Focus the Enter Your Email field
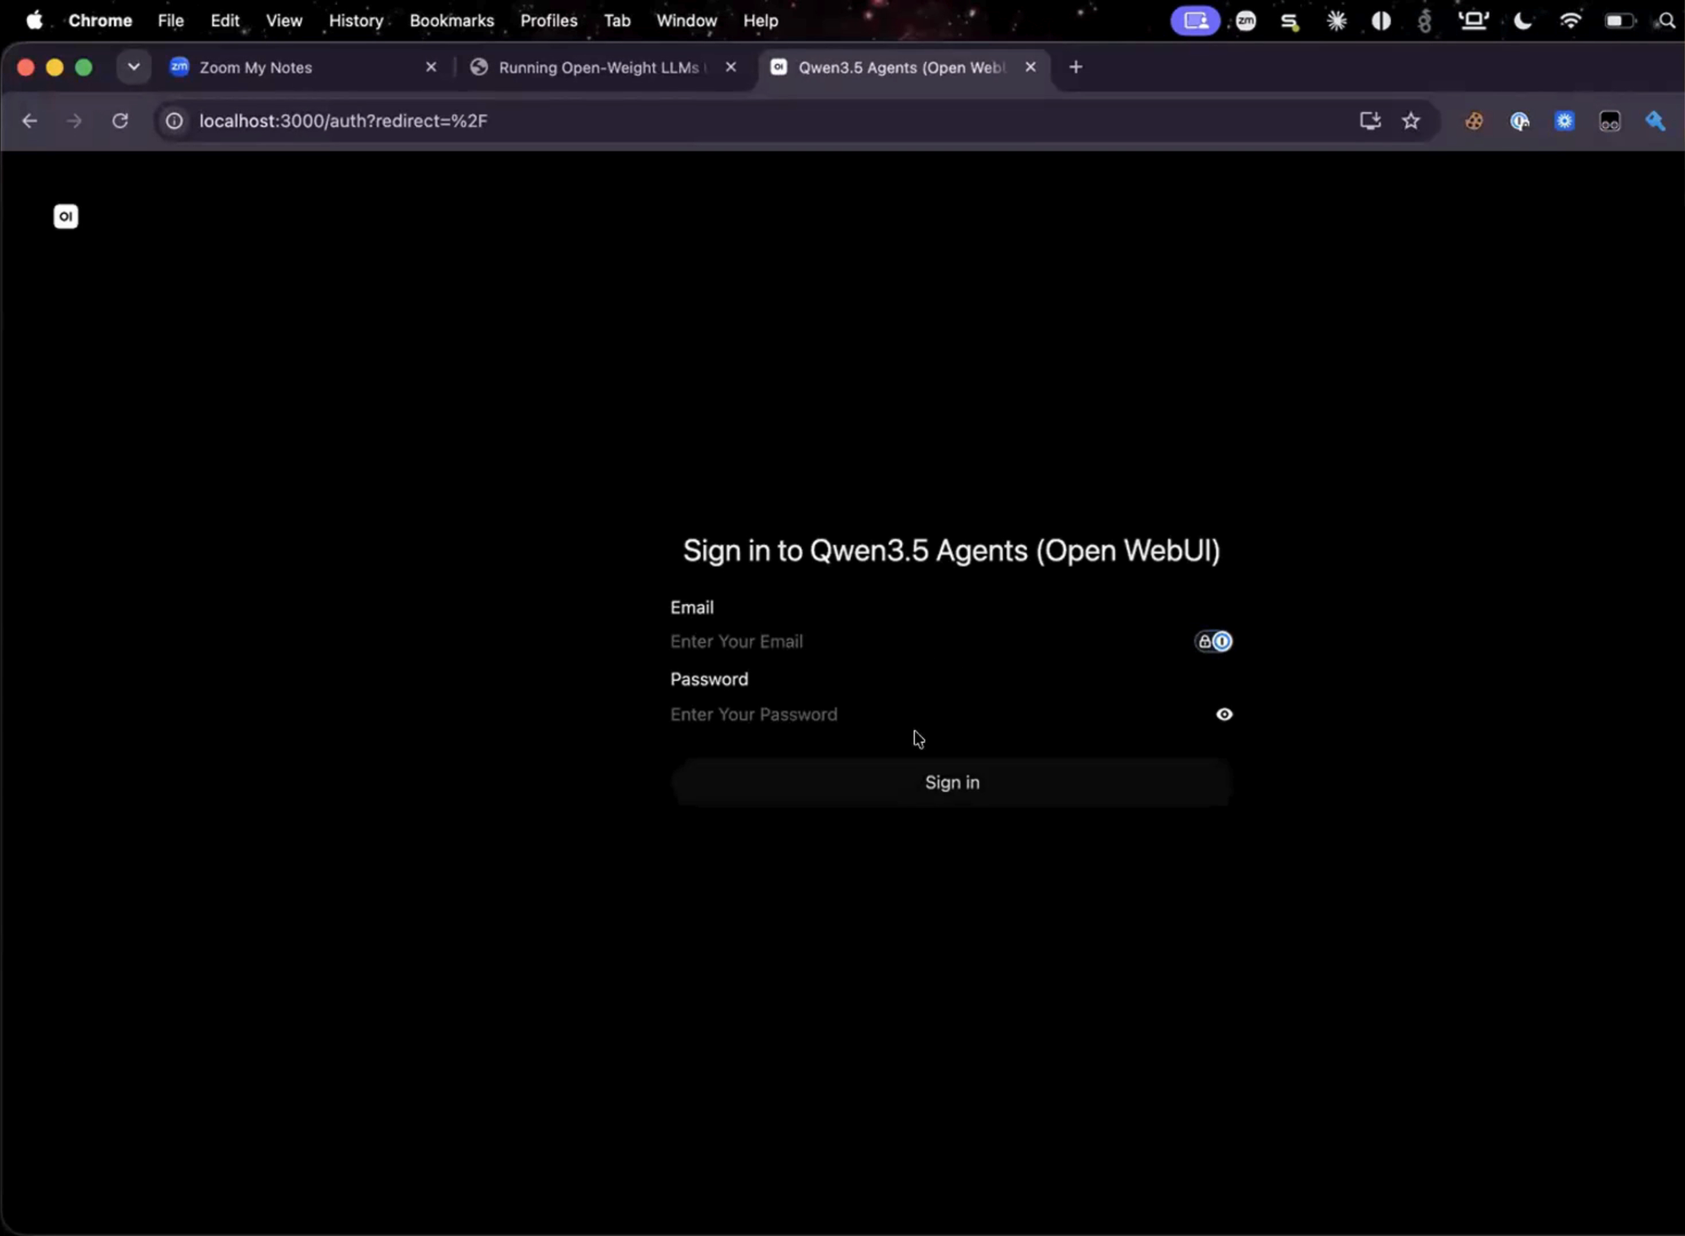Image resolution: width=1685 pixels, height=1236 pixels. click(x=927, y=641)
